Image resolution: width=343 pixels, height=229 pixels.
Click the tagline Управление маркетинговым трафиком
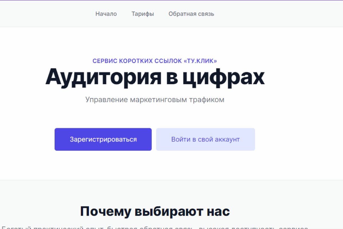tap(155, 100)
